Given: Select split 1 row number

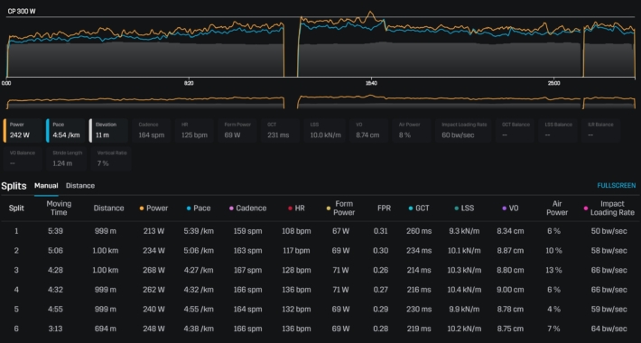Looking at the screenshot, I should click(16, 231).
